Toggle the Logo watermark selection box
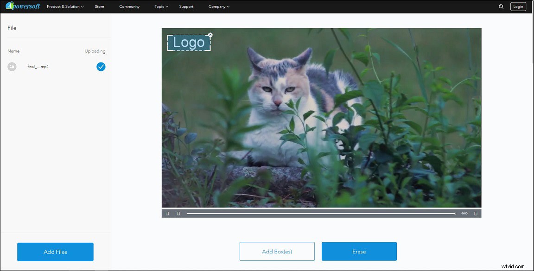This screenshot has height=271, width=534. (189, 42)
